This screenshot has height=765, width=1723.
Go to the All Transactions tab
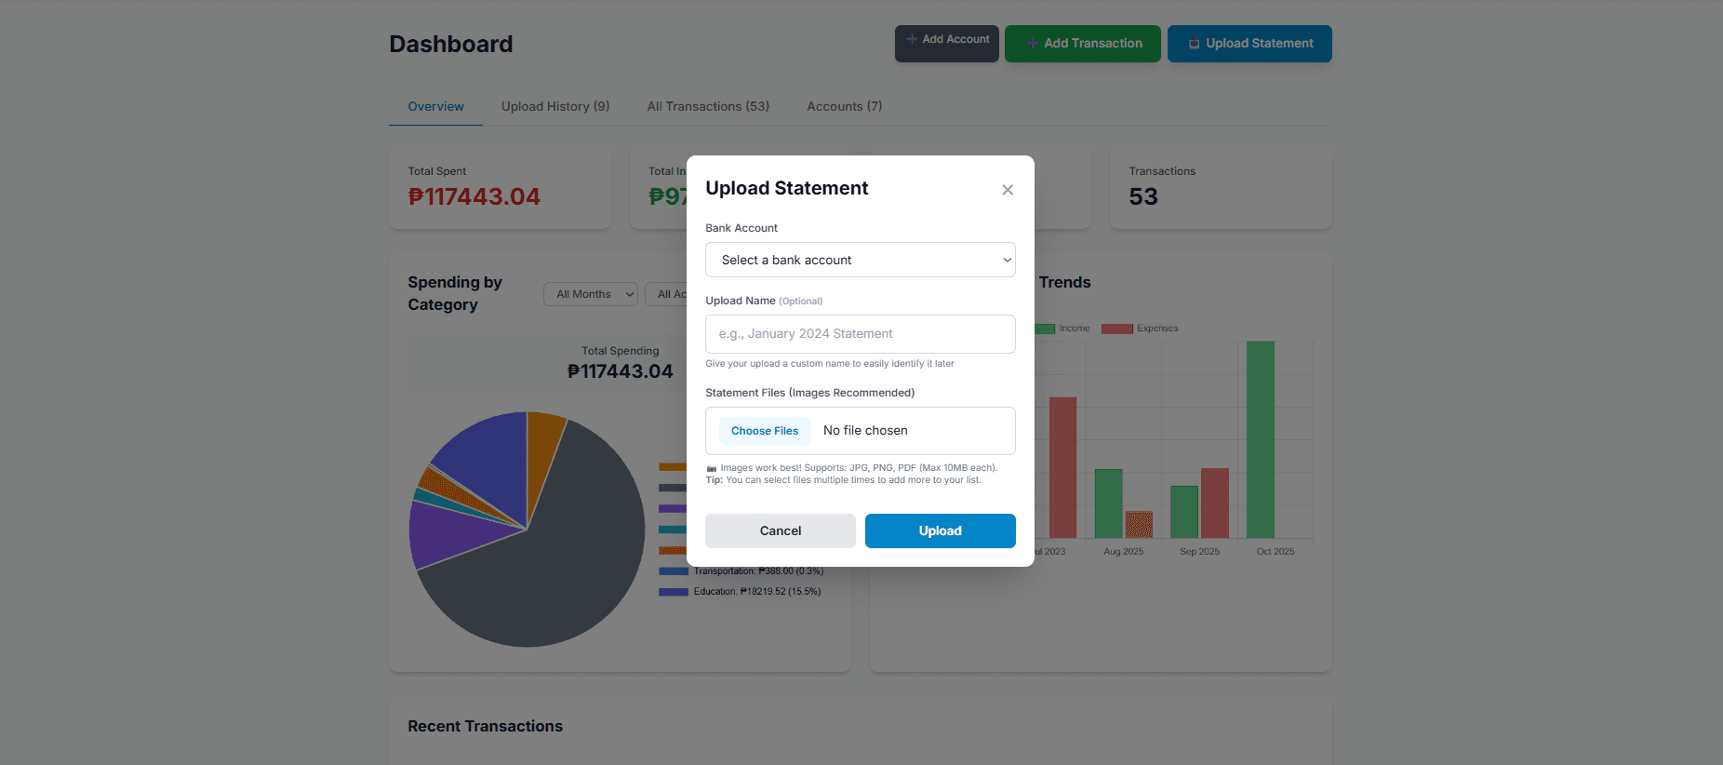[x=708, y=107]
